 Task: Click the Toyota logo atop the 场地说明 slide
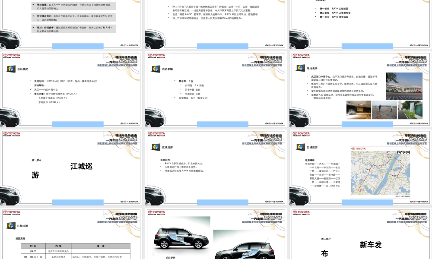[301, 56]
